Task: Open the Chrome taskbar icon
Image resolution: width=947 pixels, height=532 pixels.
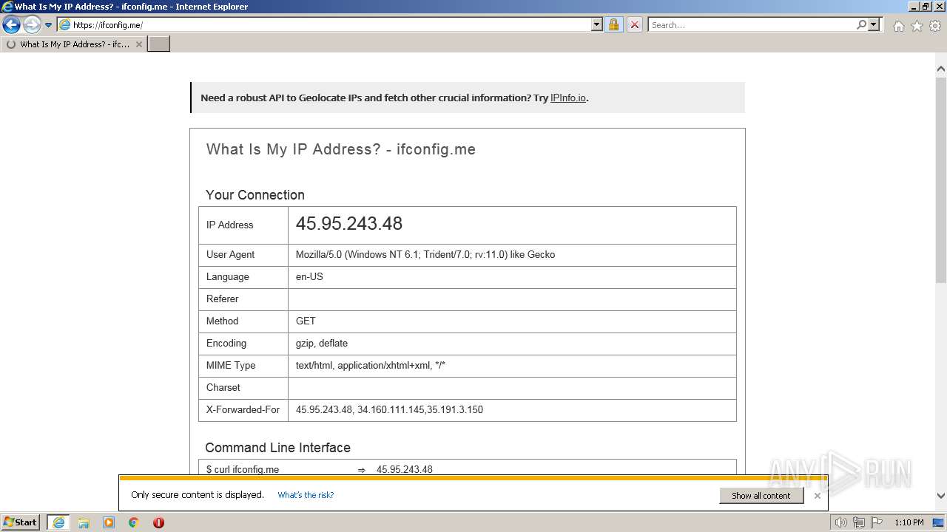Action: tap(134, 522)
